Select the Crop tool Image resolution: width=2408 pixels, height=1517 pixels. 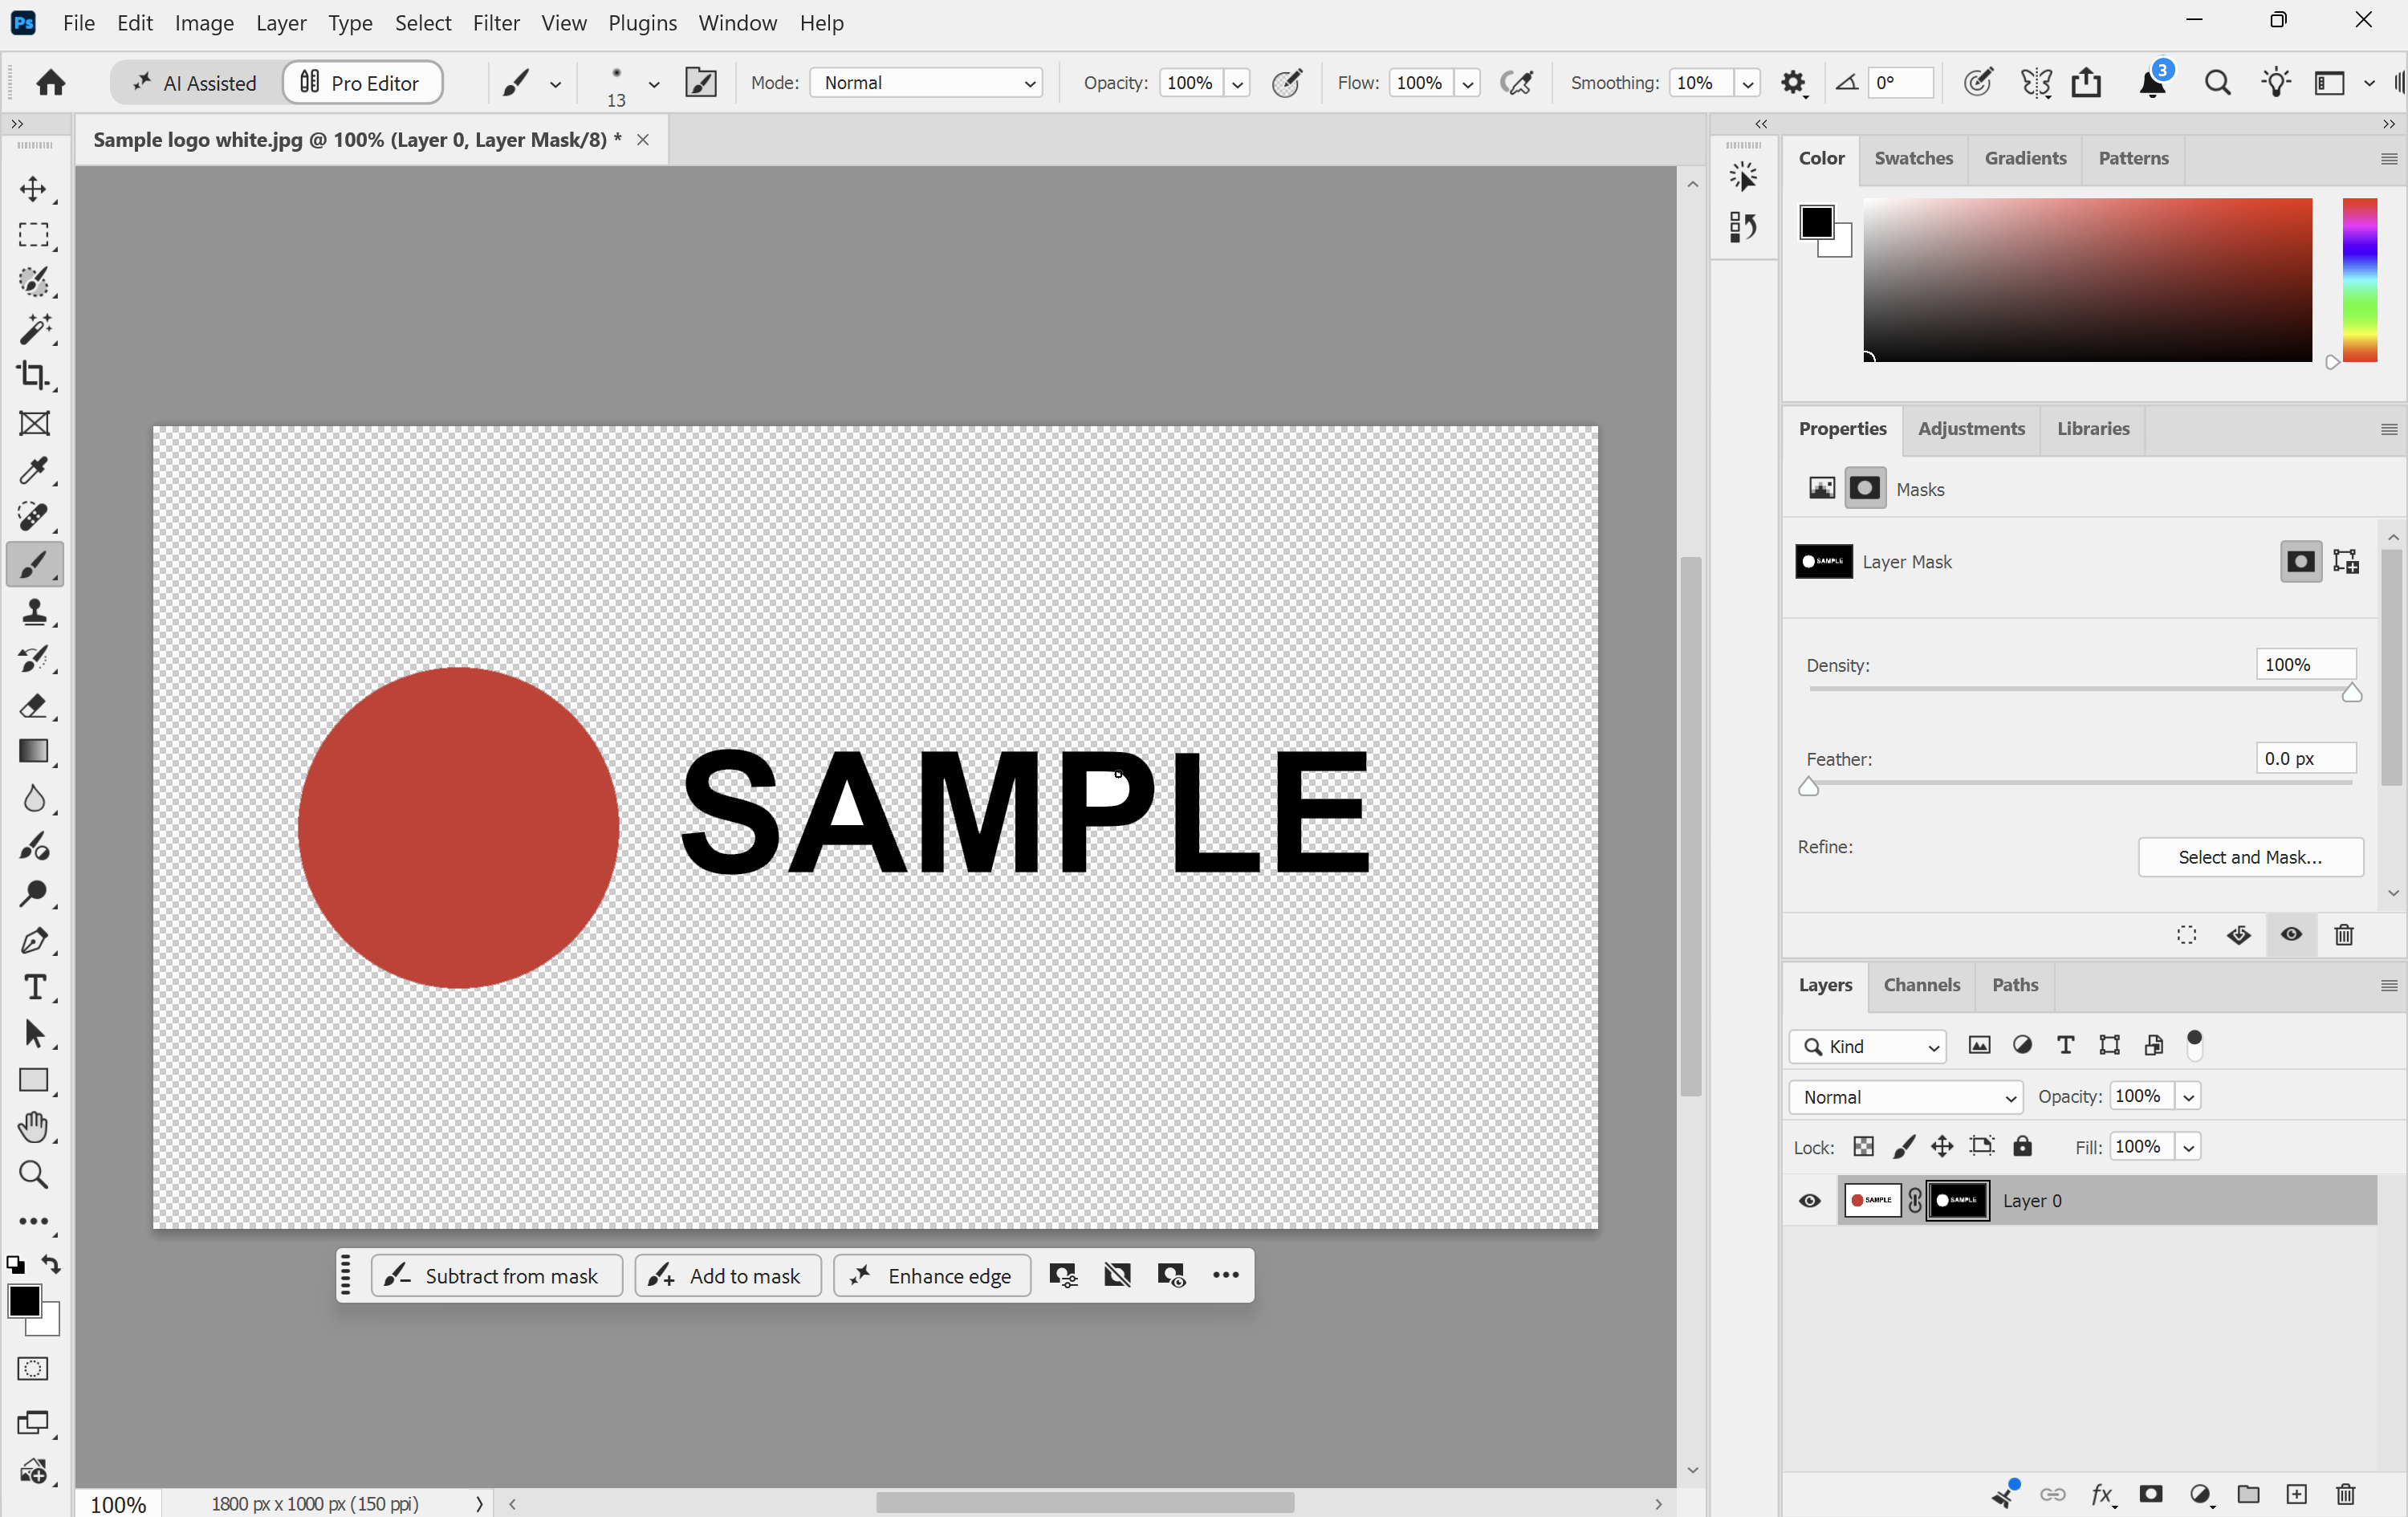[x=33, y=376]
